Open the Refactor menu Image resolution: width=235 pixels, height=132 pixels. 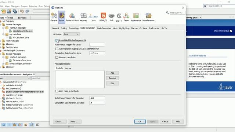[x=33, y=6]
